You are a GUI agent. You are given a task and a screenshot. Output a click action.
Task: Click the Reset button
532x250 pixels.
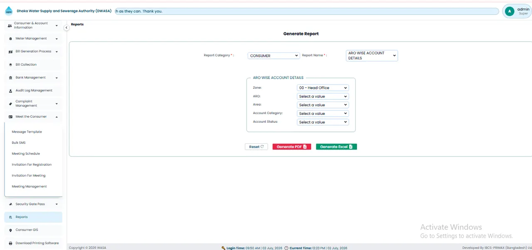256,147
